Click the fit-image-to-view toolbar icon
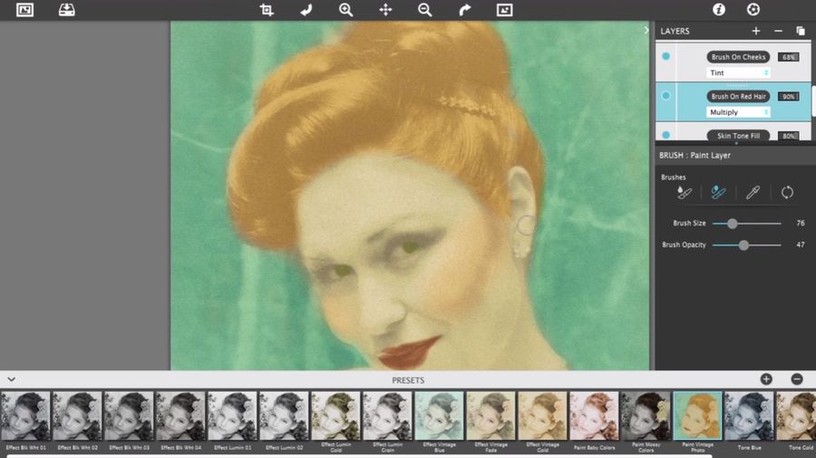 tap(504, 10)
